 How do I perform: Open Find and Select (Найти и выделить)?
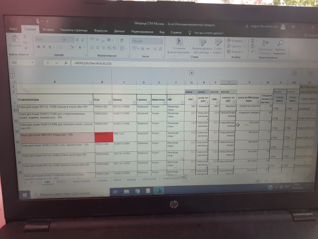[x=280, y=47]
